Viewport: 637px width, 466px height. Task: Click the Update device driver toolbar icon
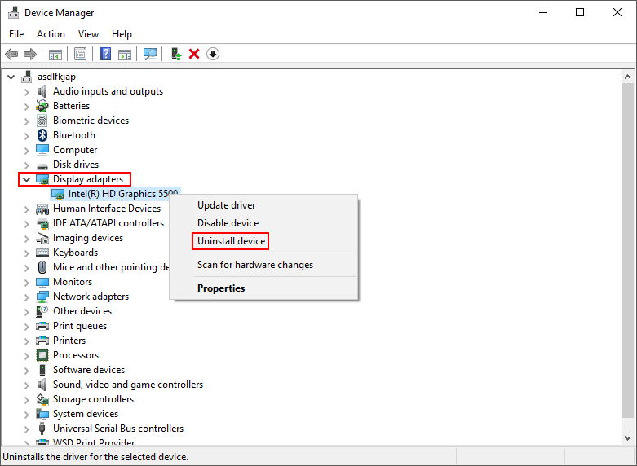[176, 54]
